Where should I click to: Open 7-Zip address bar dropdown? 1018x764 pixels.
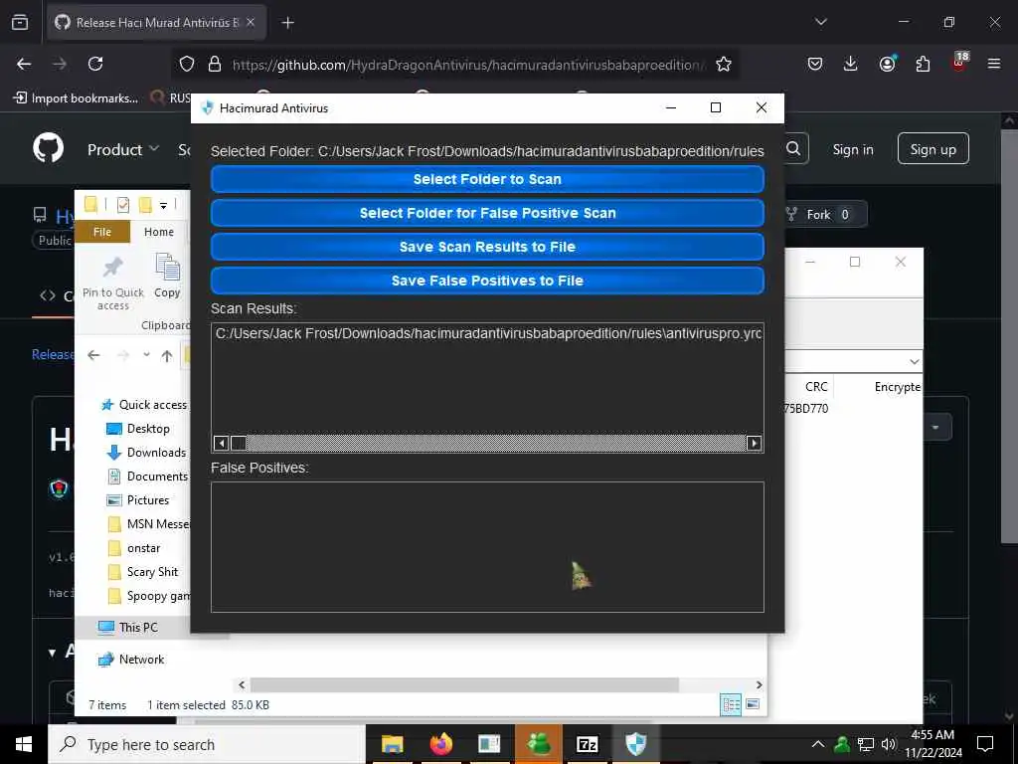pyautogui.click(x=915, y=362)
